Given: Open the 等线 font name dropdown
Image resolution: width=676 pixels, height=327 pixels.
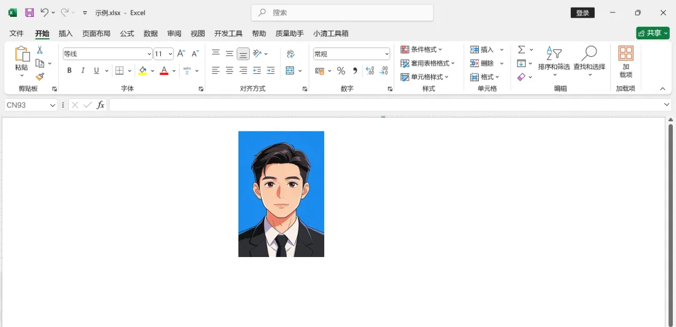Looking at the screenshot, I should click(x=149, y=54).
